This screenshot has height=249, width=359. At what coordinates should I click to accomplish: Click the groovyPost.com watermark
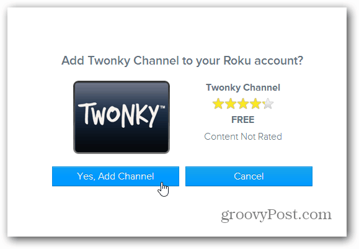coord(276,215)
